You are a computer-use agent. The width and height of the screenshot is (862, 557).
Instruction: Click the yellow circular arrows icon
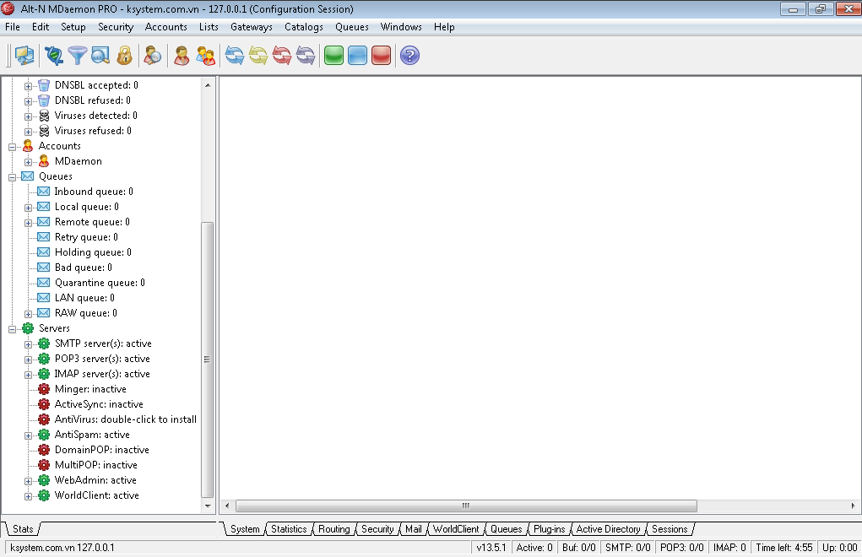(x=258, y=56)
